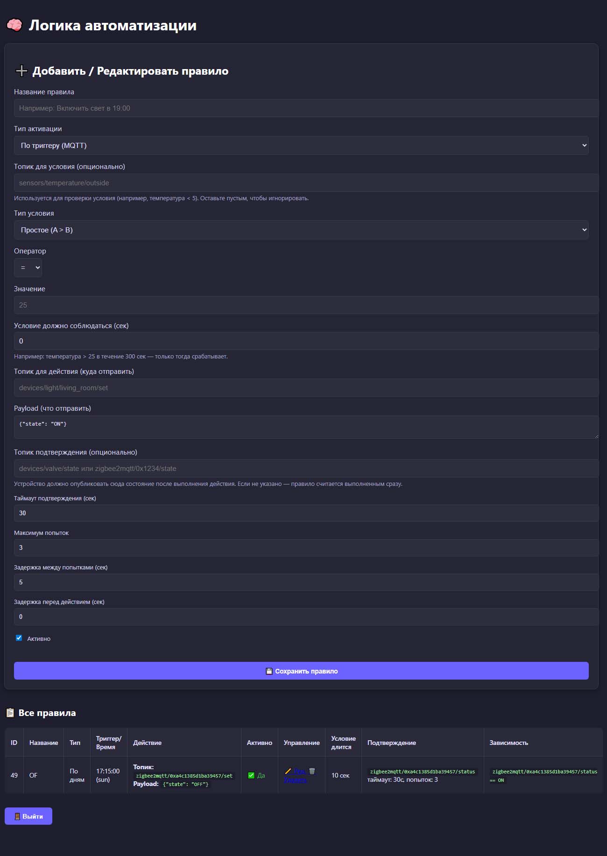
Task: Toggle the Активно checkbox
Action: point(19,638)
